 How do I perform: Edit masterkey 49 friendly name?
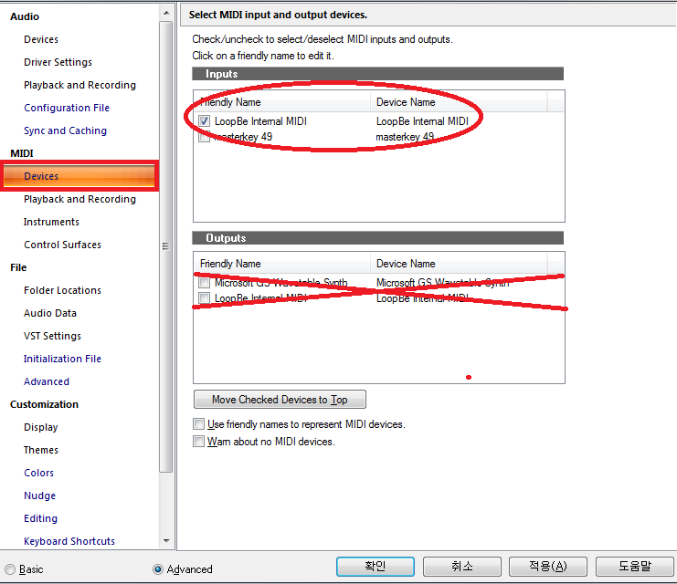[x=244, y=137]
